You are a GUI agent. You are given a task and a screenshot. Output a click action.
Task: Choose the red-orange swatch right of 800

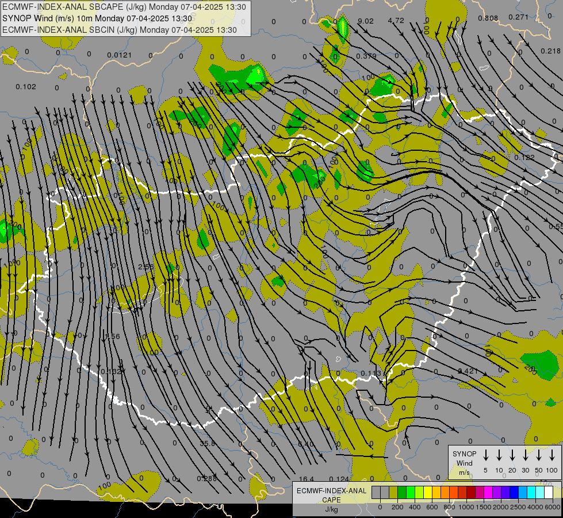454,492
